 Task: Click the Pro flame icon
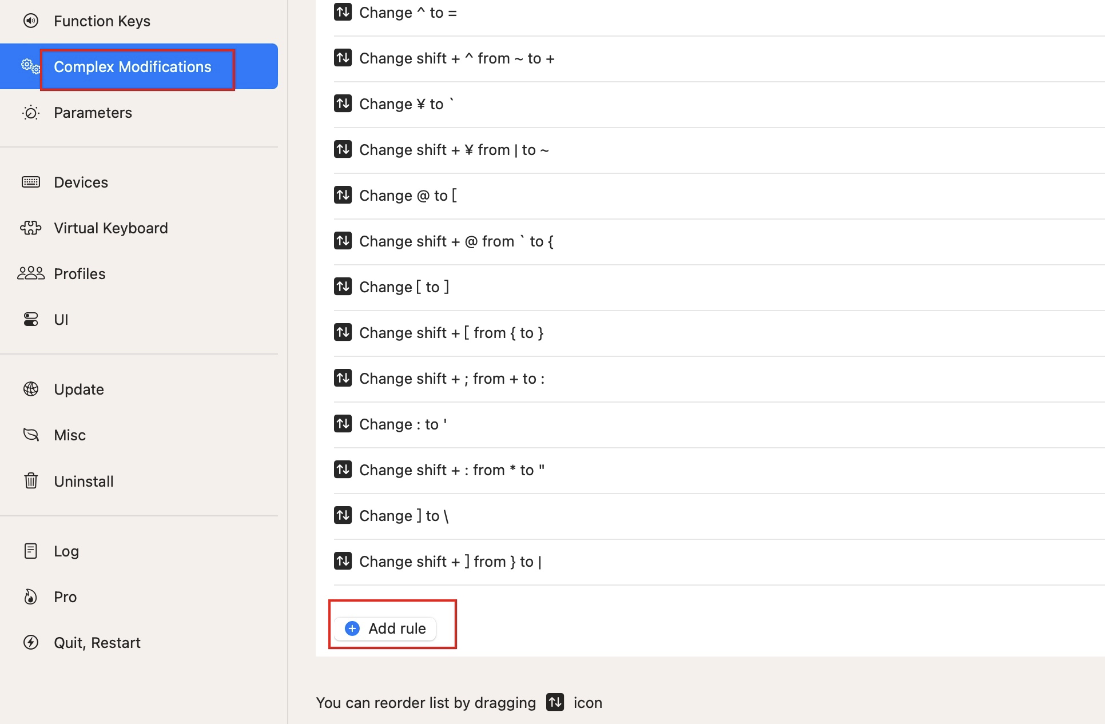click(x=31, y=597)
